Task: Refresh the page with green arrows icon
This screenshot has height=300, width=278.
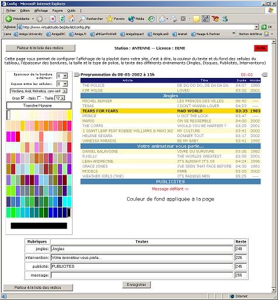Action: click(62, 19)
